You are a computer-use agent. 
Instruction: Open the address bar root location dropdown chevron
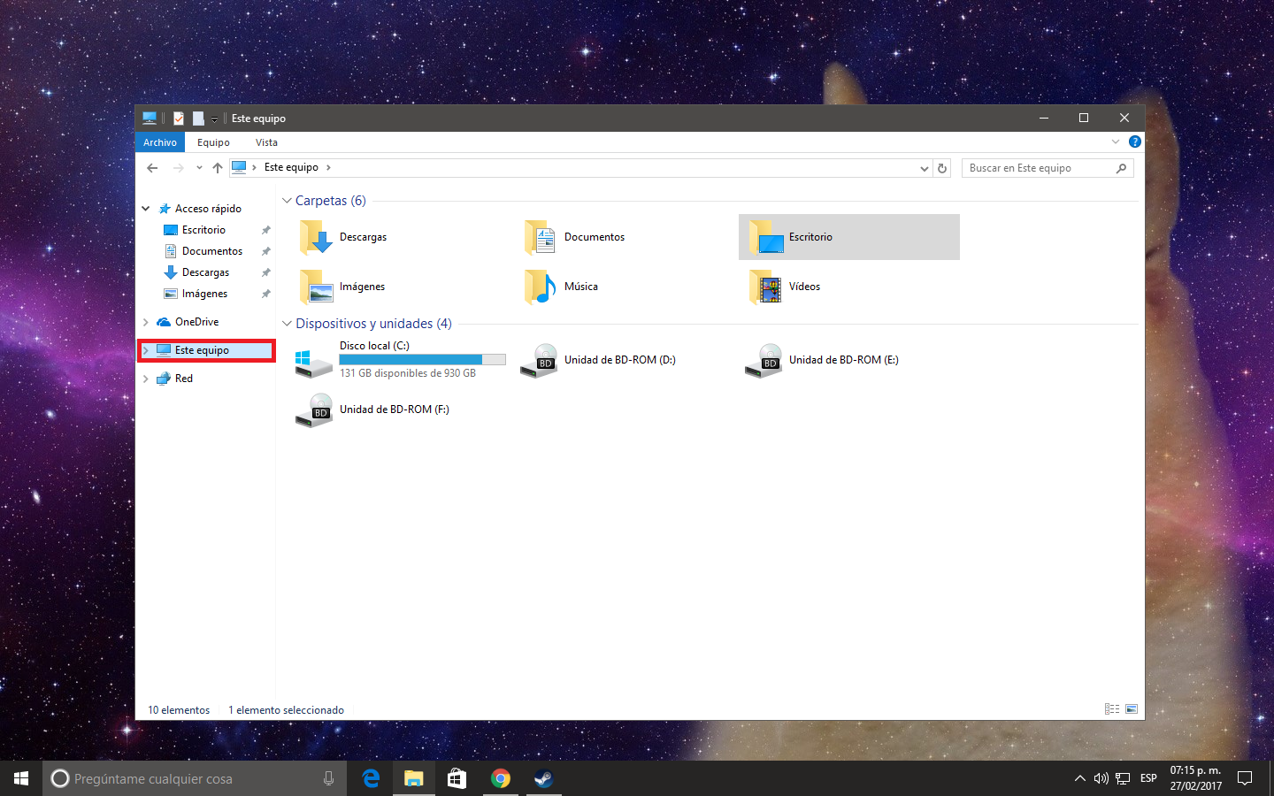point(254,167)
